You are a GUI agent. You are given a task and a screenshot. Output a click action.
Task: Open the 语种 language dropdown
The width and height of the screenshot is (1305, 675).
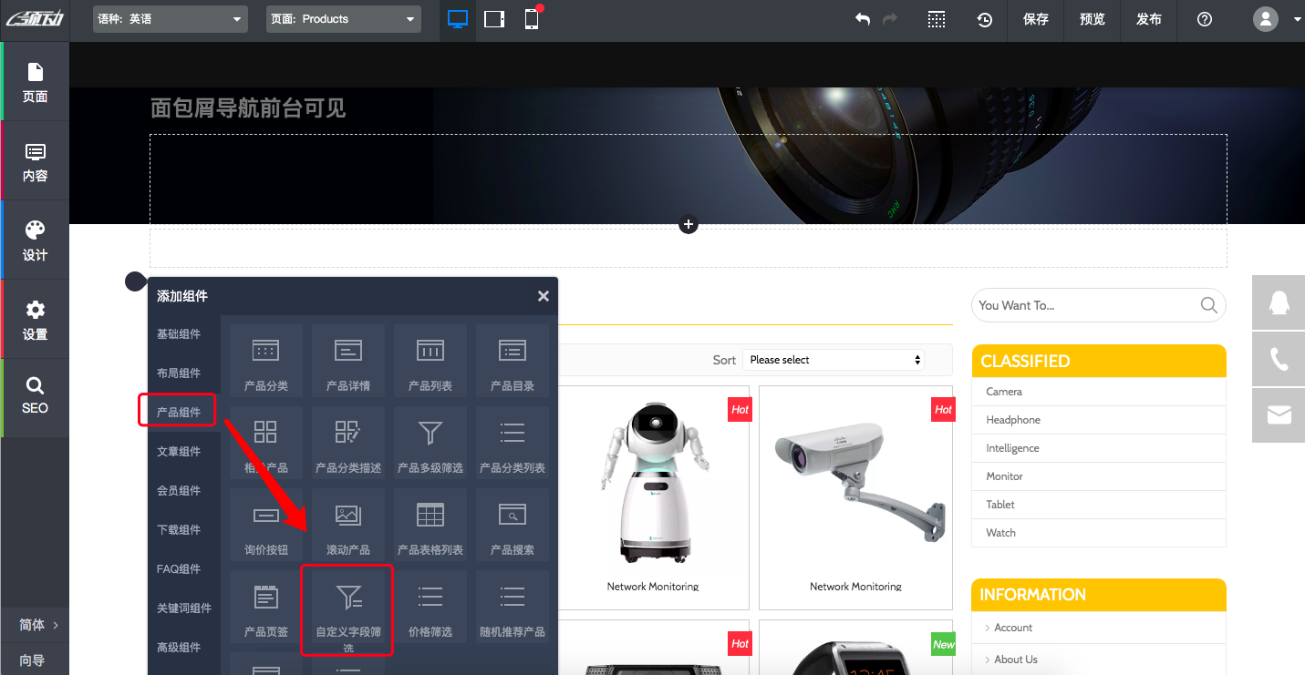(x=170, y=18)
